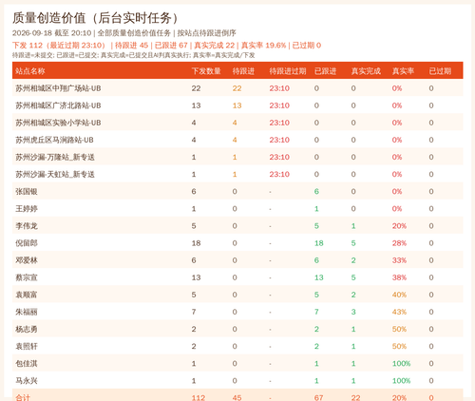
Task: Click the 100% rate for 包佳淇
Action: click(x=401, y=363)
